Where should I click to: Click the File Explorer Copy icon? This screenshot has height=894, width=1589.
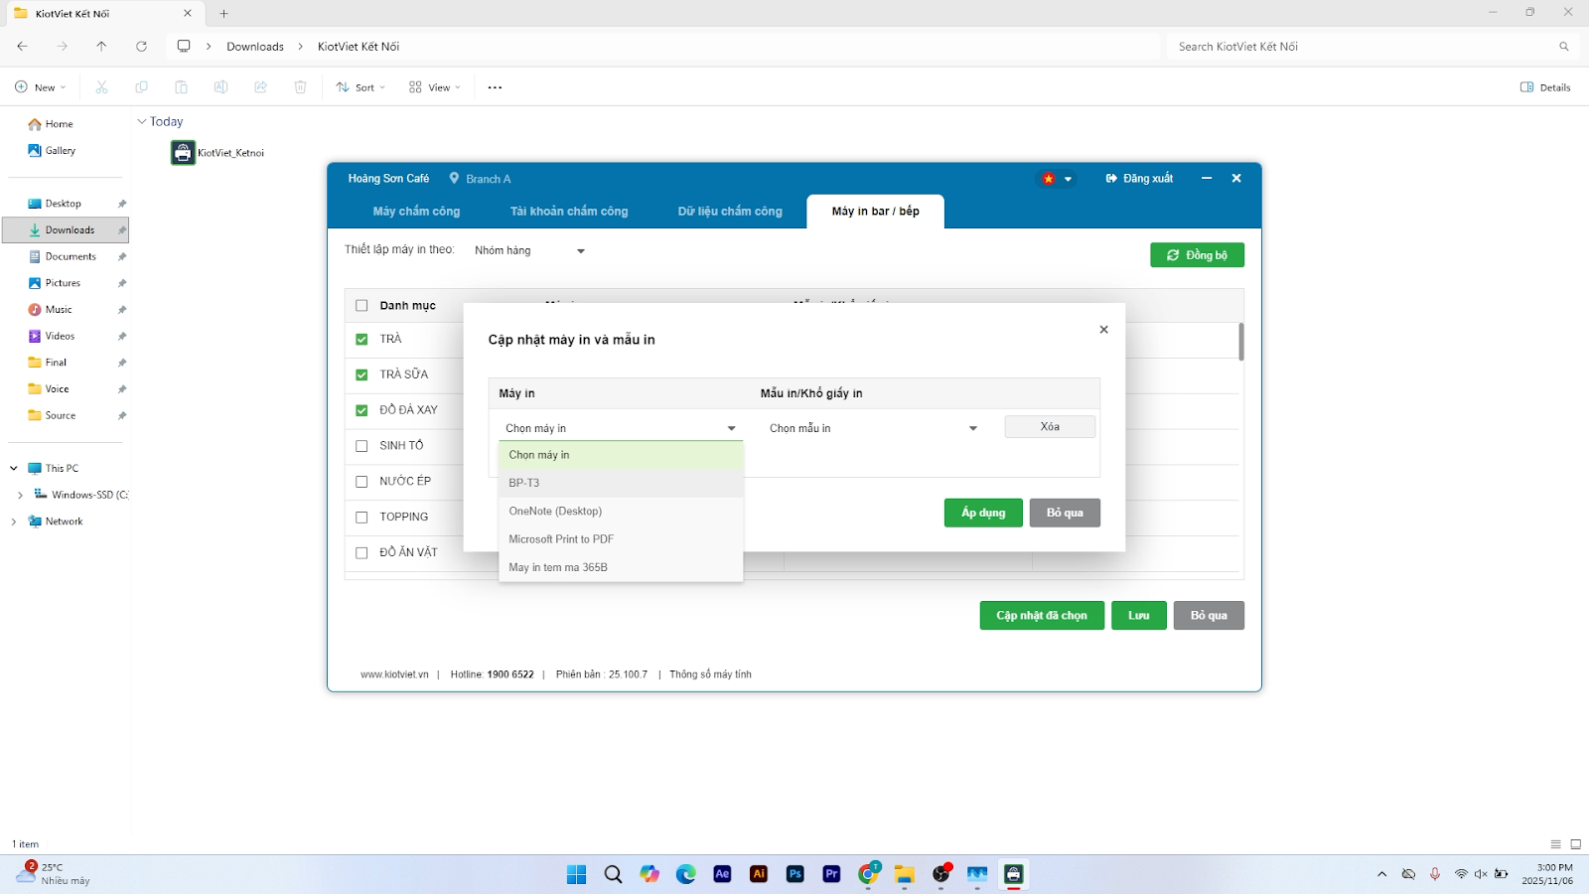point(141,87)
